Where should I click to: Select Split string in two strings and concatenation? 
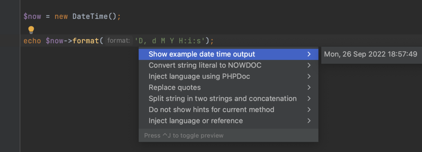point(222,98)
